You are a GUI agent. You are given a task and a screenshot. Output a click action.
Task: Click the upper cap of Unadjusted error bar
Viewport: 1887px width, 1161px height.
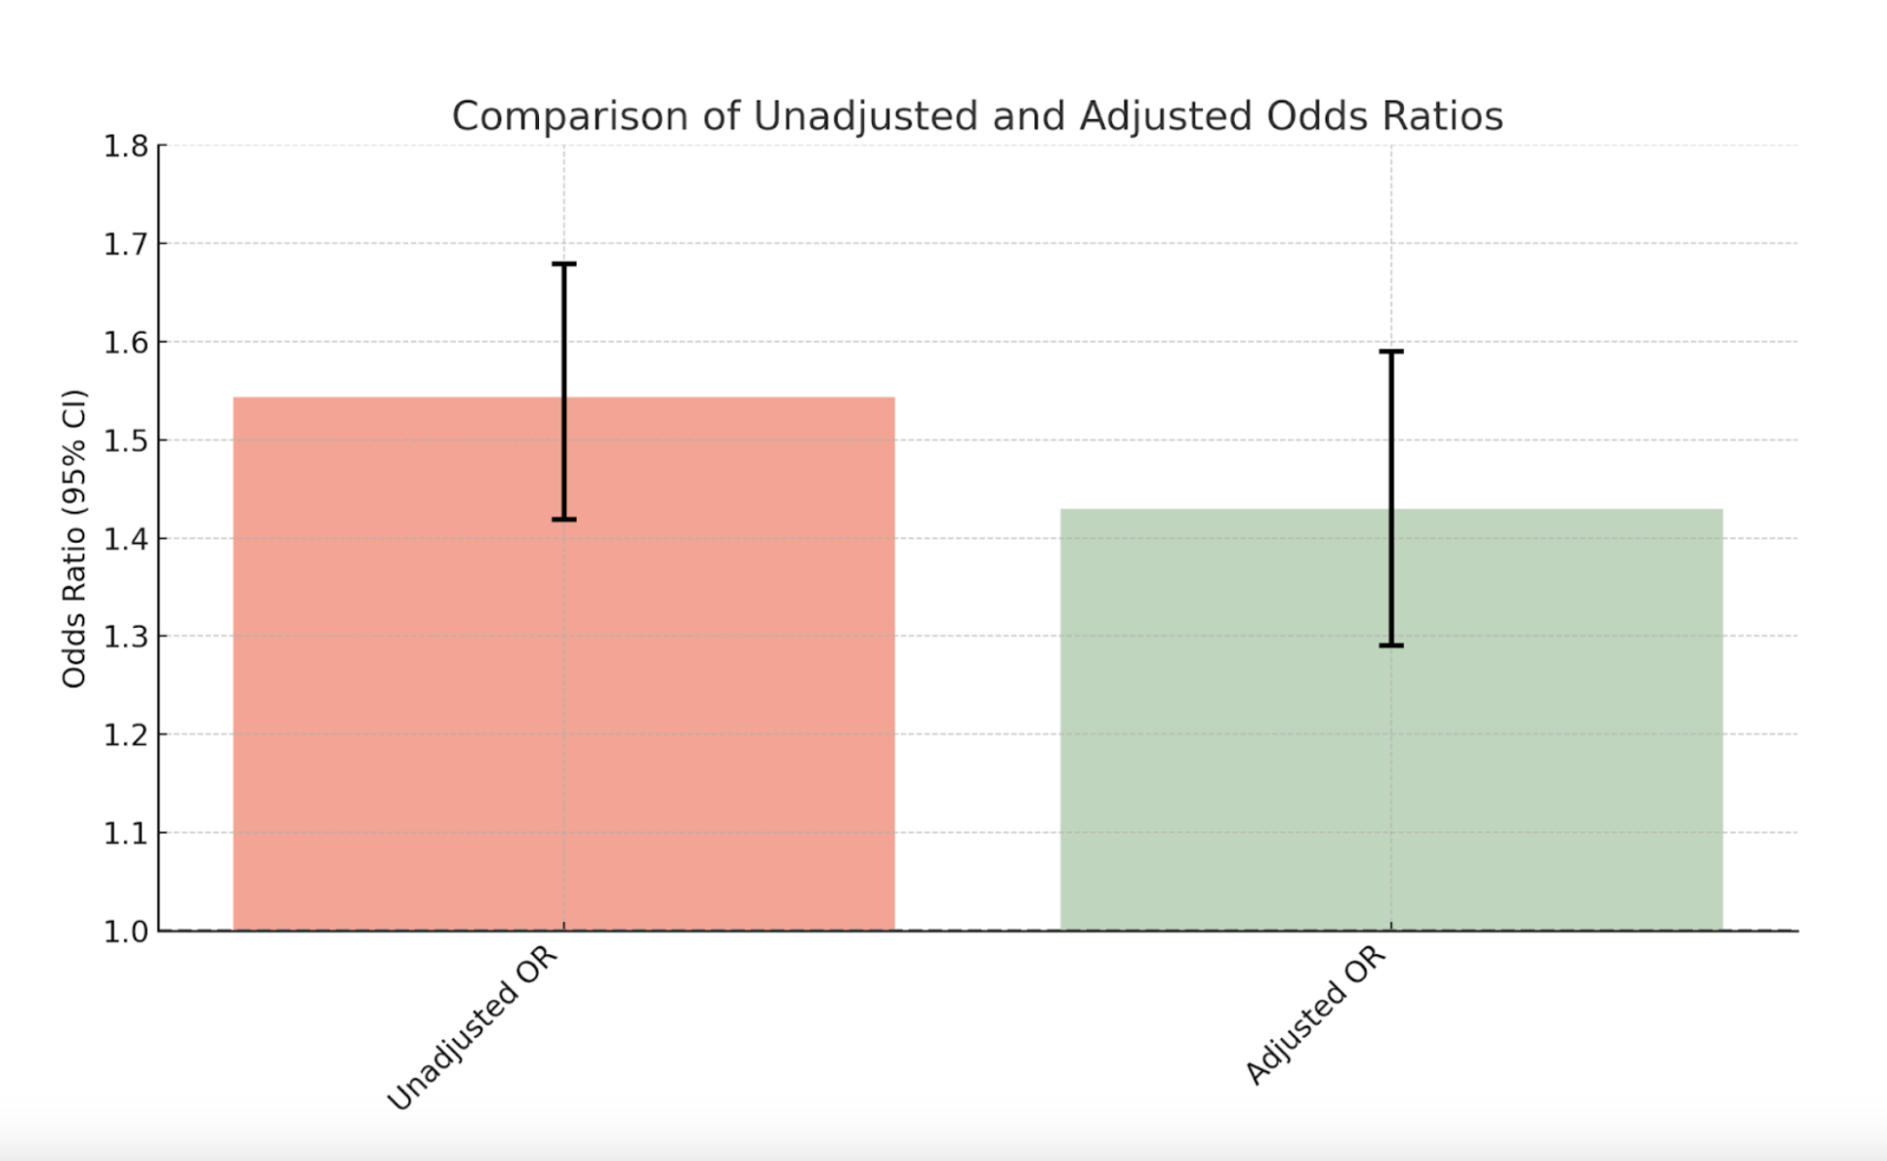tap(564, 263)
